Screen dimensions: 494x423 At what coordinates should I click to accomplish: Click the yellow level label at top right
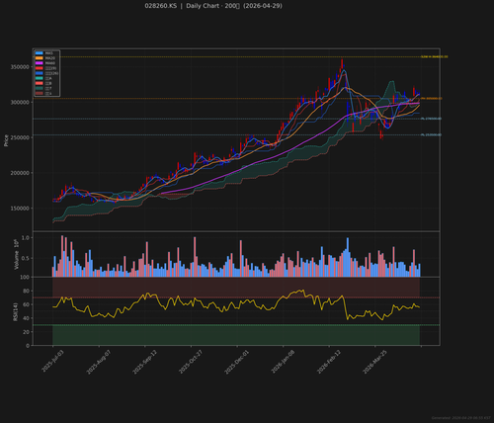pyautogui.click(x=435, y=56)
